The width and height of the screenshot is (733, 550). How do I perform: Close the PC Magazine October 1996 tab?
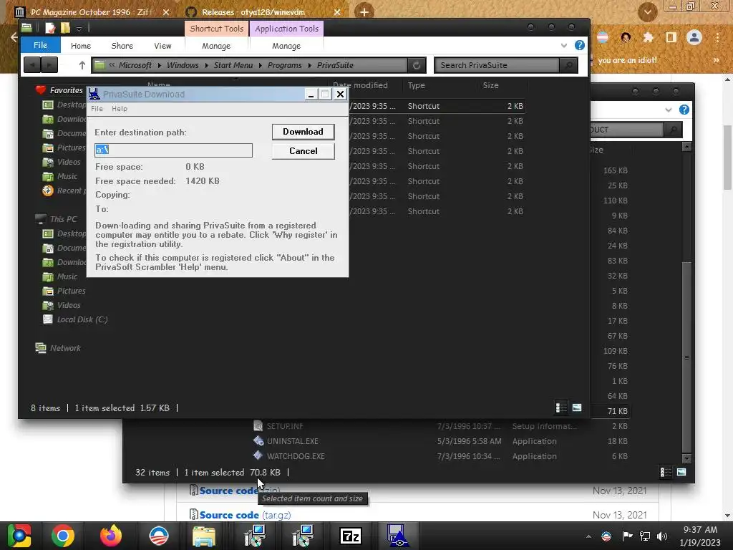tap(166, 12)
